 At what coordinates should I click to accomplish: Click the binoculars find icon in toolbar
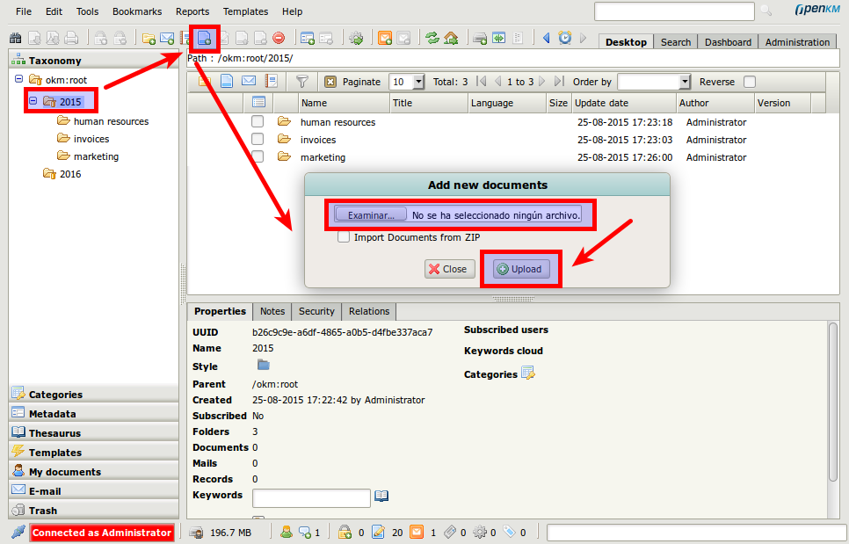click(15, 38)
